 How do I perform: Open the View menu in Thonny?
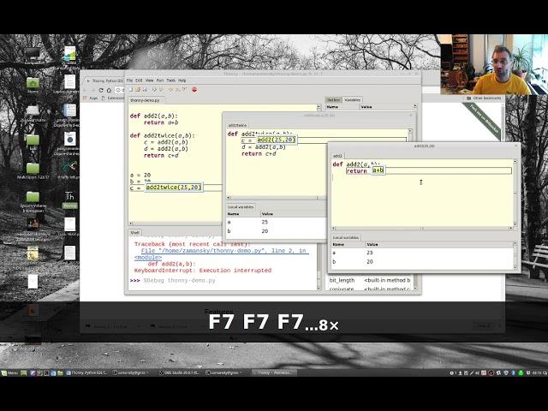pyautogui.click(x=150, y=80)
